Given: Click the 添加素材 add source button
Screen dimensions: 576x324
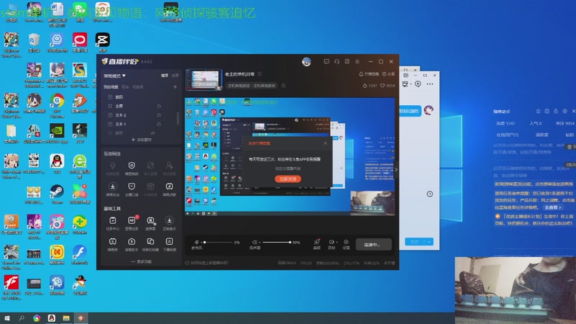Looking at the screenshot, I should (141, 140).
